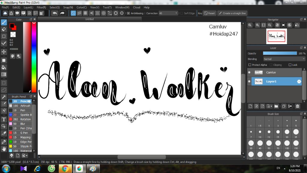Open the Snap menu
Viewport: 307px width, 173px height.
(x=68, y=7)
